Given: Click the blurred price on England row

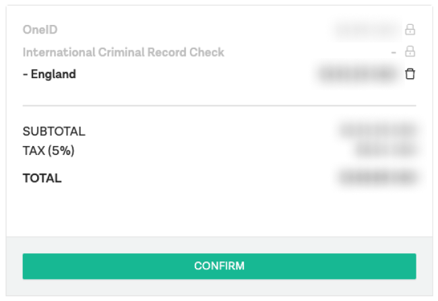Looking at the screenshot, I should point(358,74).
